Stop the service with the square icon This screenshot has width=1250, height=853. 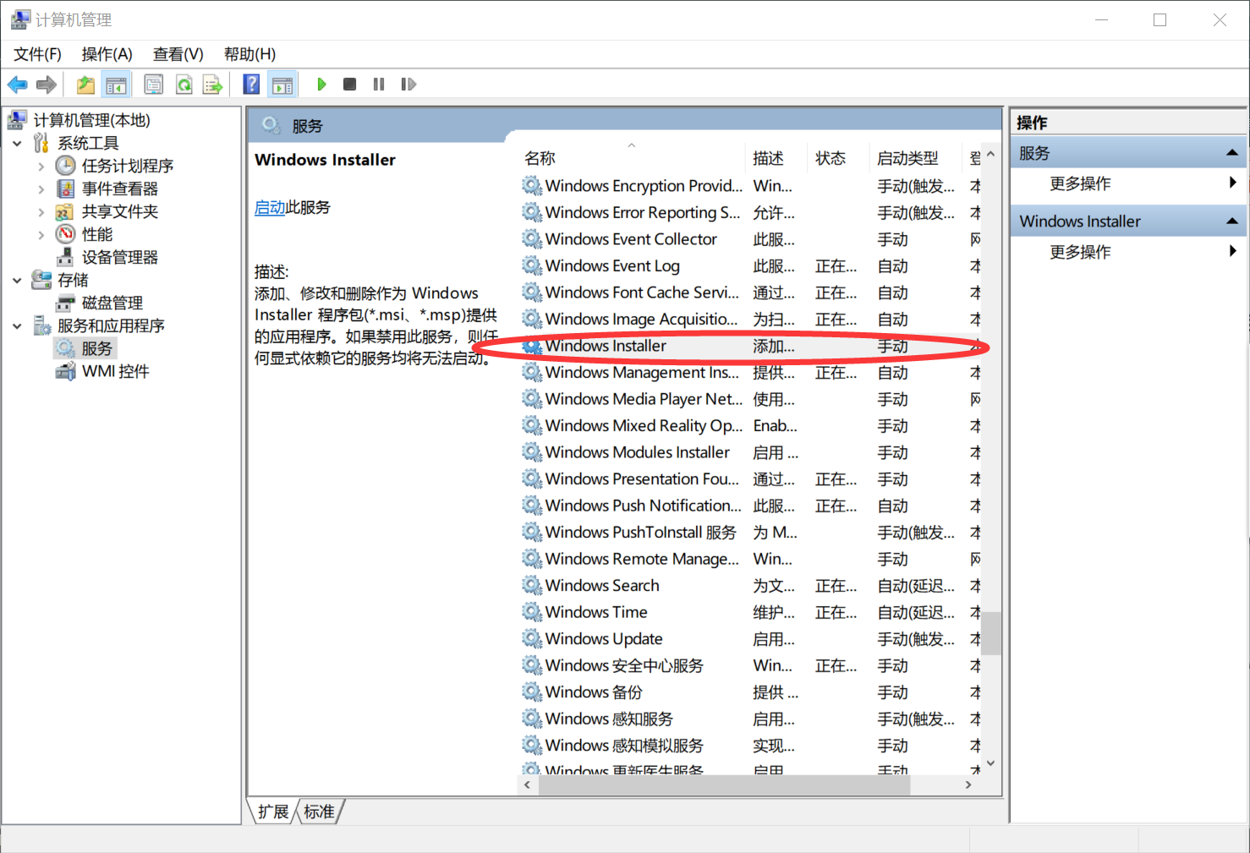click(349, 85)
